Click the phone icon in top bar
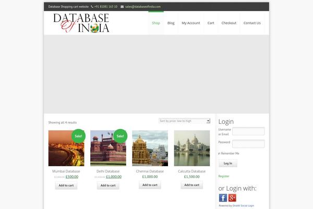The width and height of the screenshot is (313, 209). pyautogui.click(x=92, y=7)
